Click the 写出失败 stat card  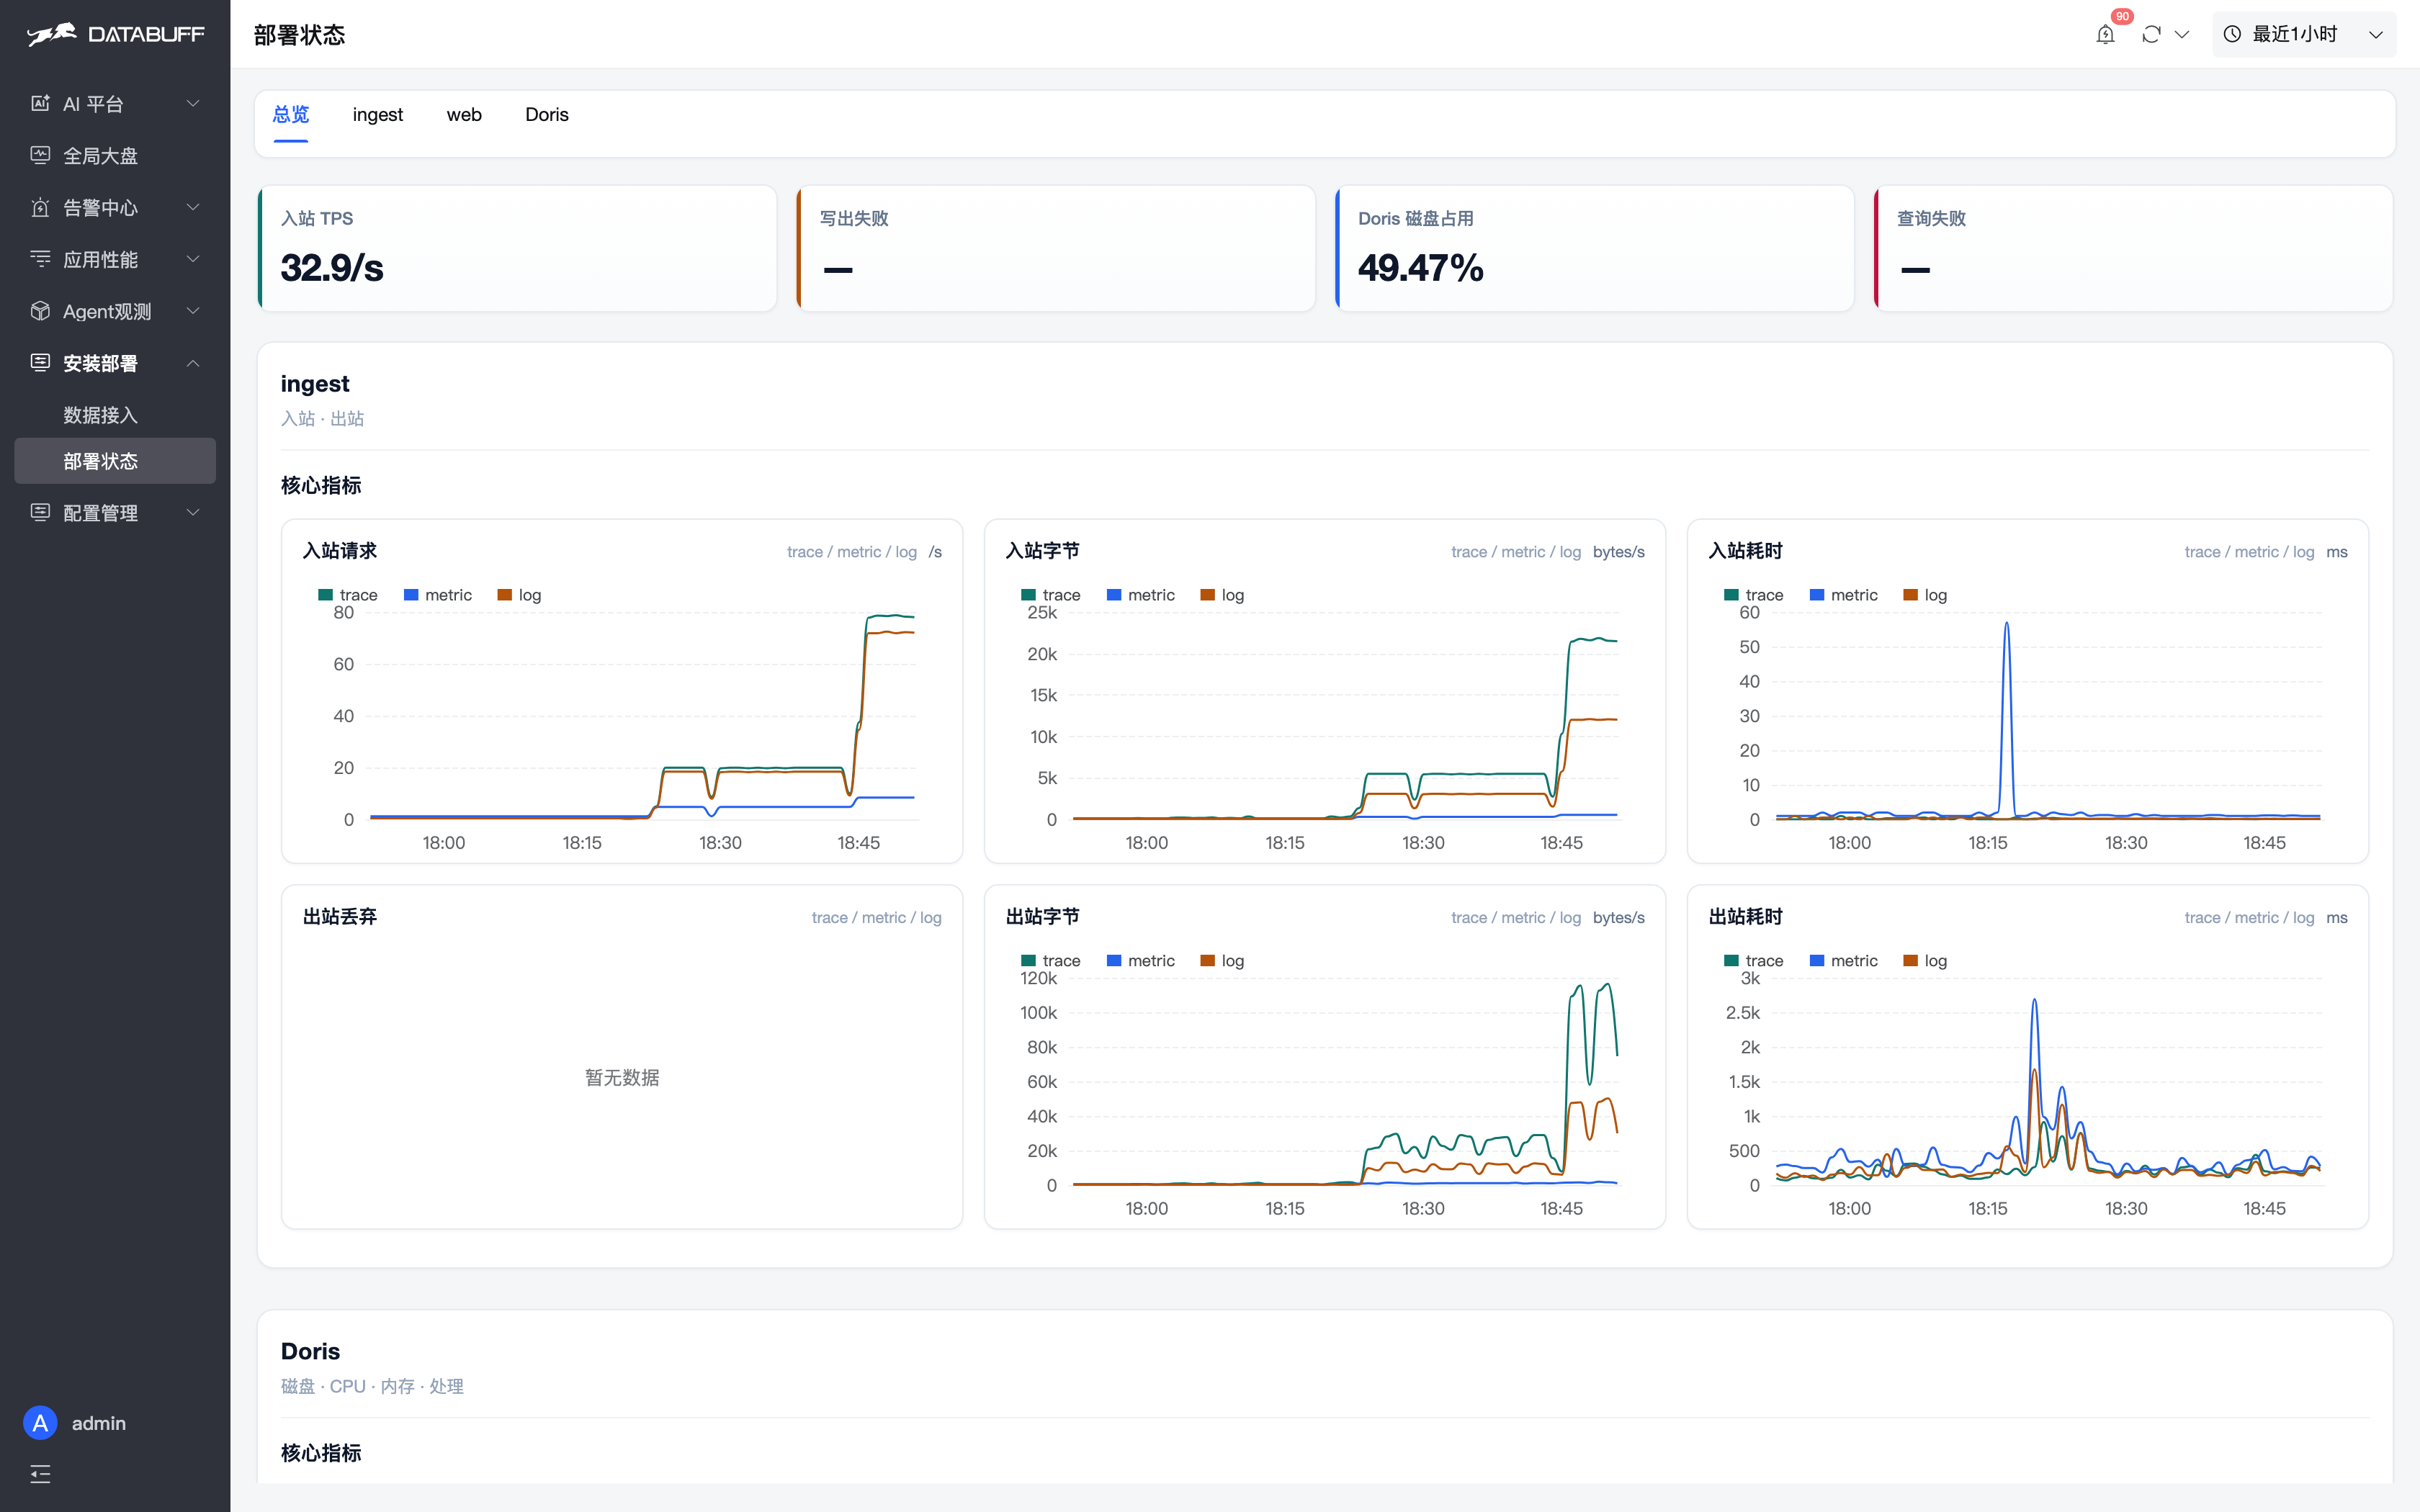[x=1056, y=248]
